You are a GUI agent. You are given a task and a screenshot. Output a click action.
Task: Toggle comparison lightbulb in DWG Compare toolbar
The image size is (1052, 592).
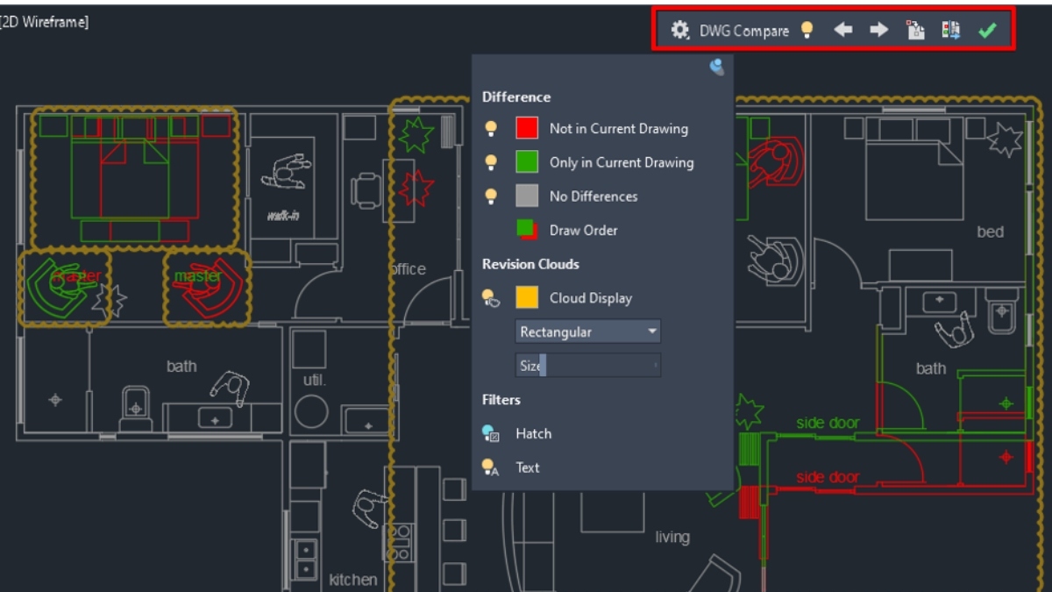pyautogui.click(x=807, y=31)
